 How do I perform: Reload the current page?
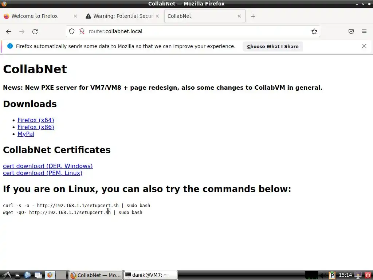(x=35, y=31)
